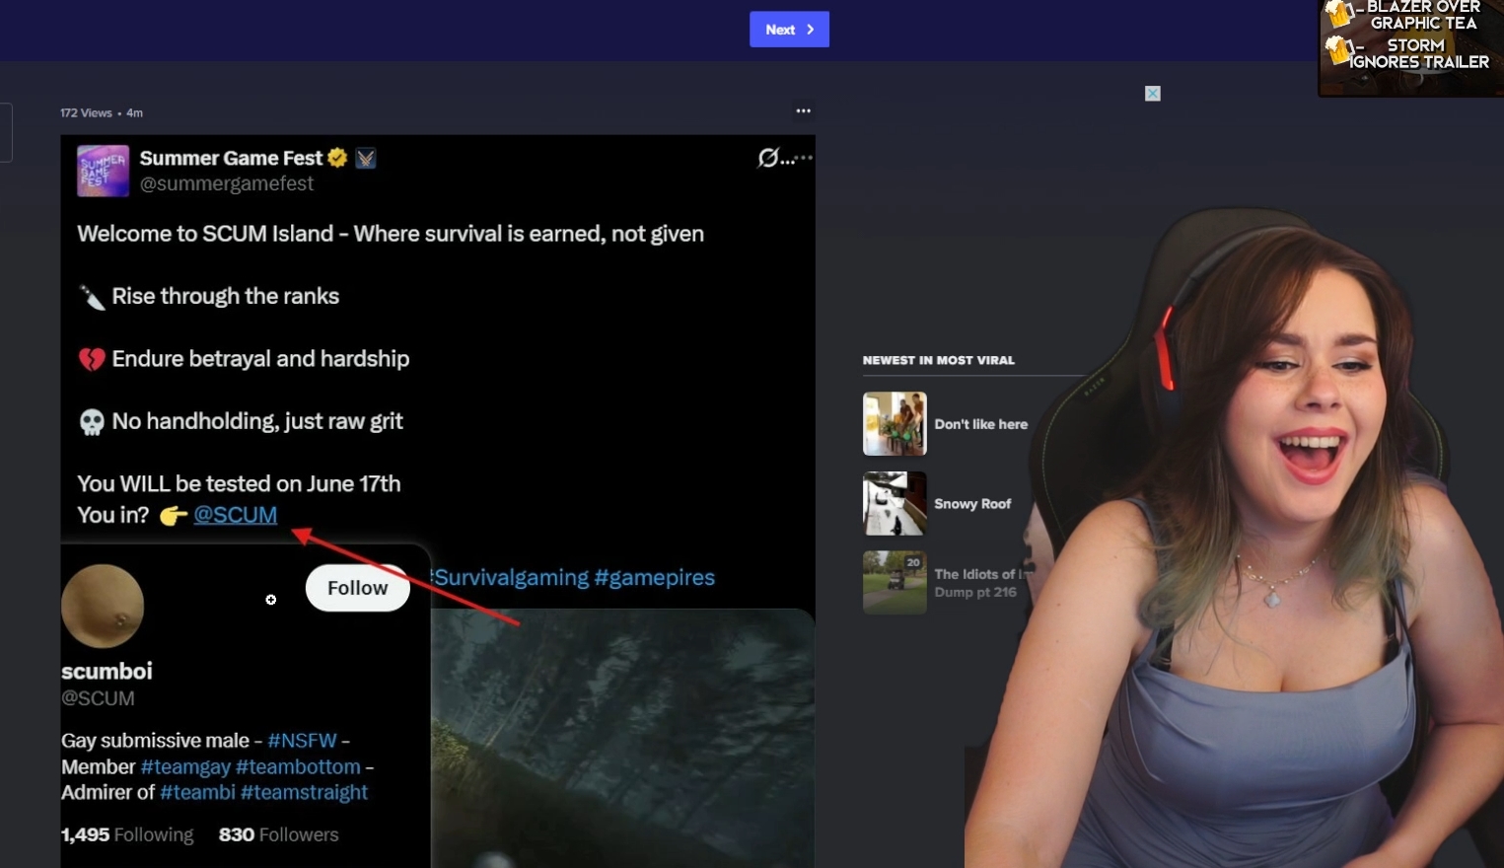Open The Idiots Dump pt 216 thumbnail
The width and height of the screenshot is (1504, 868).
point(895,582)
